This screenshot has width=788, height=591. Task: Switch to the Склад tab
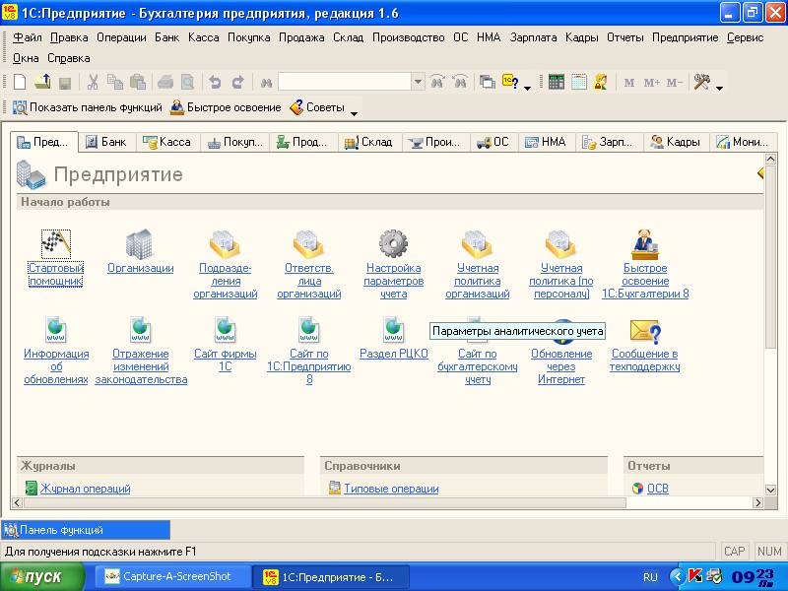[368, 142]
